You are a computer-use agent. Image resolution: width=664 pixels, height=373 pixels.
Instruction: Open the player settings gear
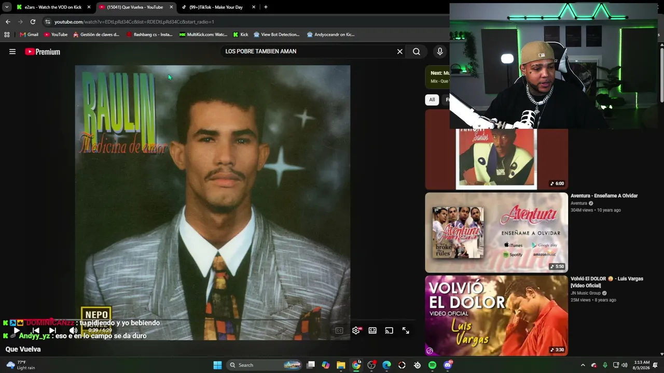click(x=356, y=331)
